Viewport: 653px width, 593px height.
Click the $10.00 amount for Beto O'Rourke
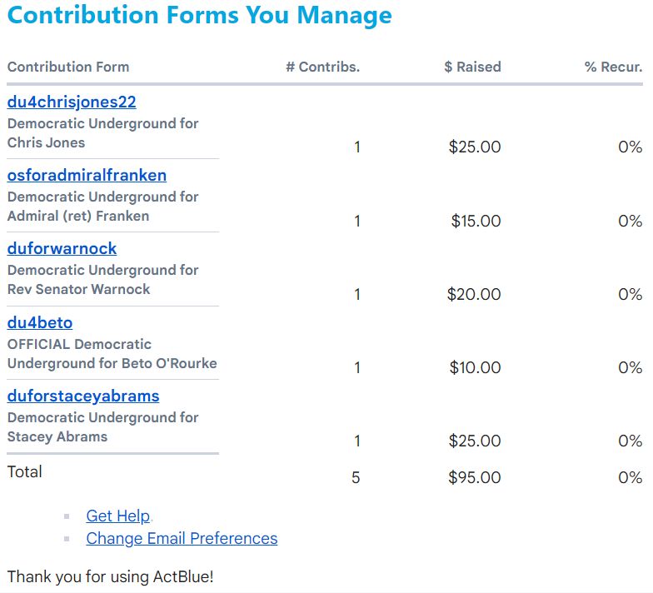(x=475, y=367)
